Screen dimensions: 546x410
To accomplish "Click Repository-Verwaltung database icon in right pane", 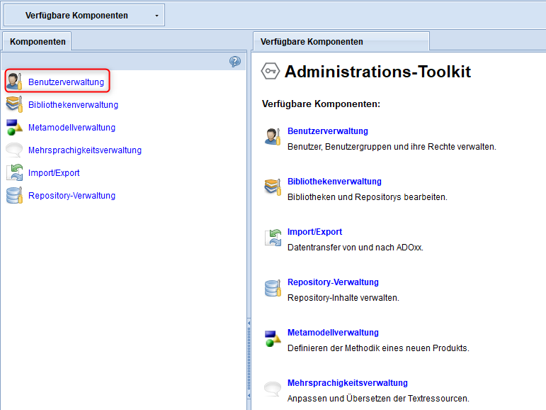I will coord(273,288).
